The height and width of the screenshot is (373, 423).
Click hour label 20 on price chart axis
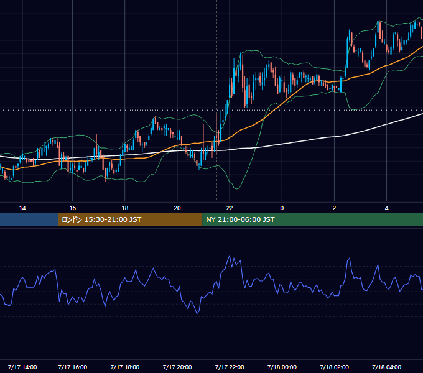click(x=177, y=208)
